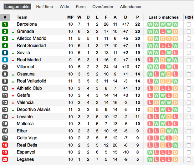Go to Real Sociedad team page
Screen dimensions: 194x165
click(x=31, y=45)
